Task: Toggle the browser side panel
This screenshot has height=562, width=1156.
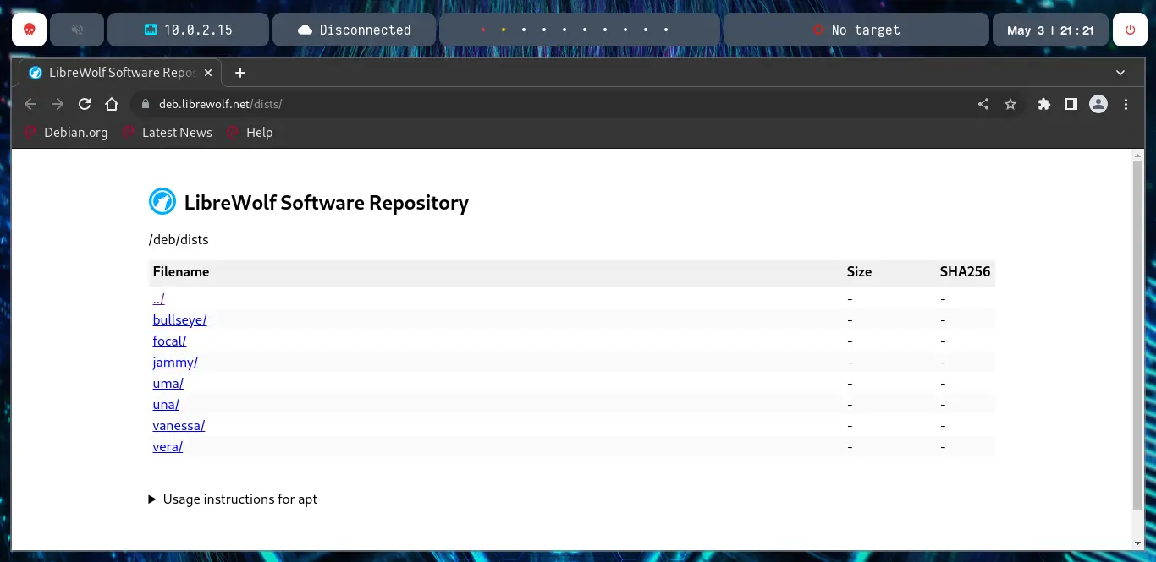Action: coord(1071,104)
